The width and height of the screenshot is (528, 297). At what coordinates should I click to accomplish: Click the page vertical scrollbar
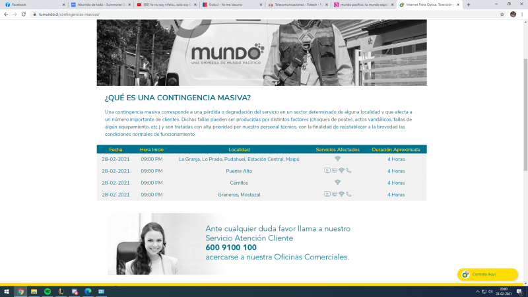(x=525, y=114)
